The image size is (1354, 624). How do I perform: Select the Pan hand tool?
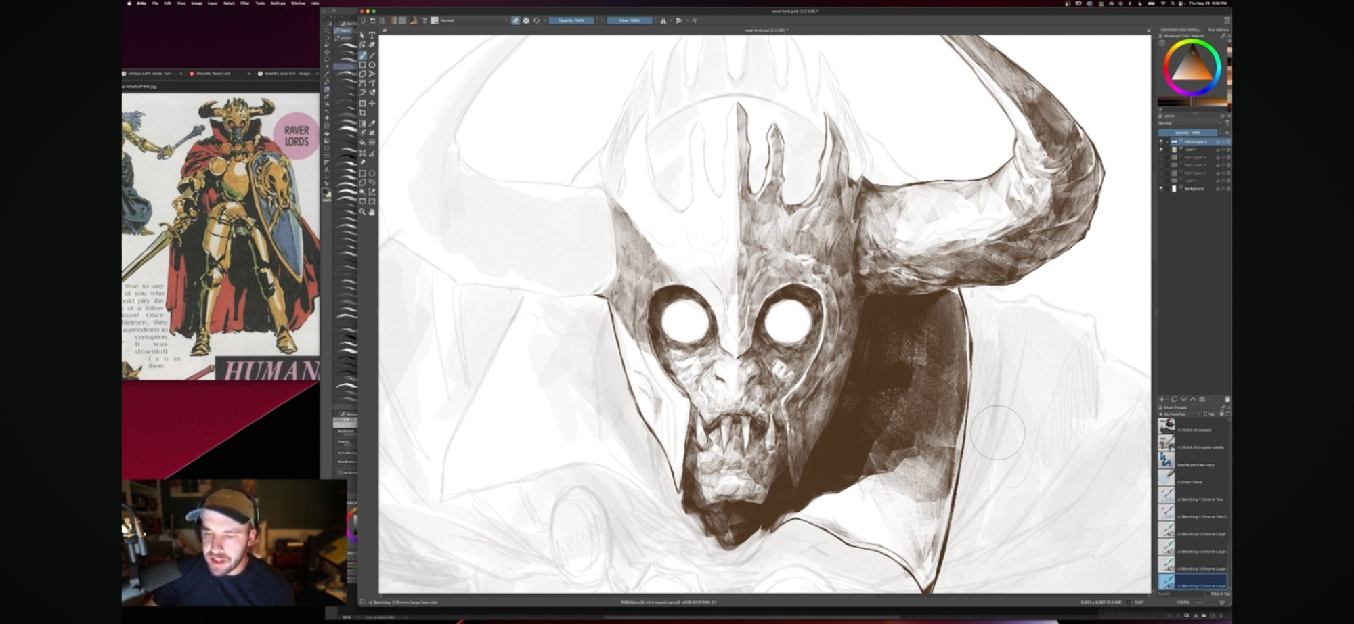point(372,212)
